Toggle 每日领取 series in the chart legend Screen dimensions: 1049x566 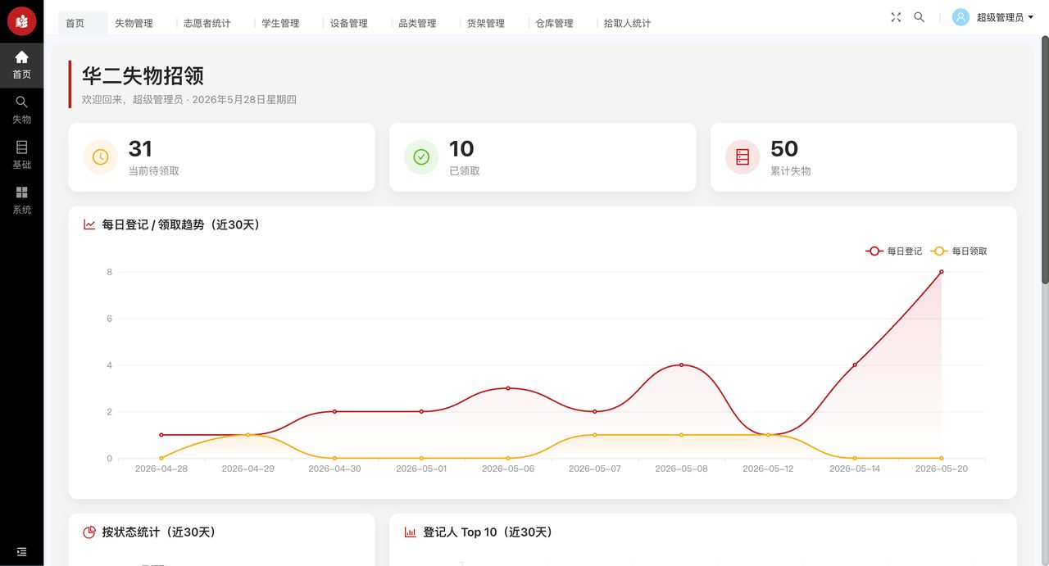click(959, 251)
